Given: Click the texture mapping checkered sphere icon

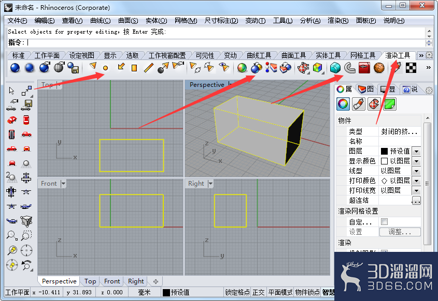Looking at the screenshot, I should (x=303, y=68).
